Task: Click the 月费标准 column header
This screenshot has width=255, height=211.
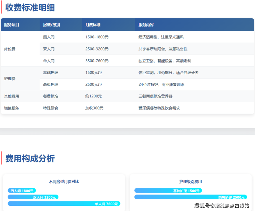Action: coord(93,25)
